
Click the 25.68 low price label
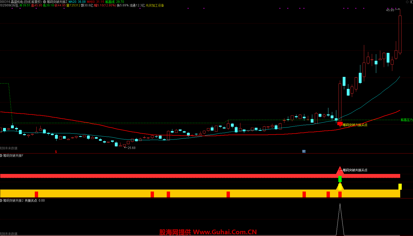point(131,148)
